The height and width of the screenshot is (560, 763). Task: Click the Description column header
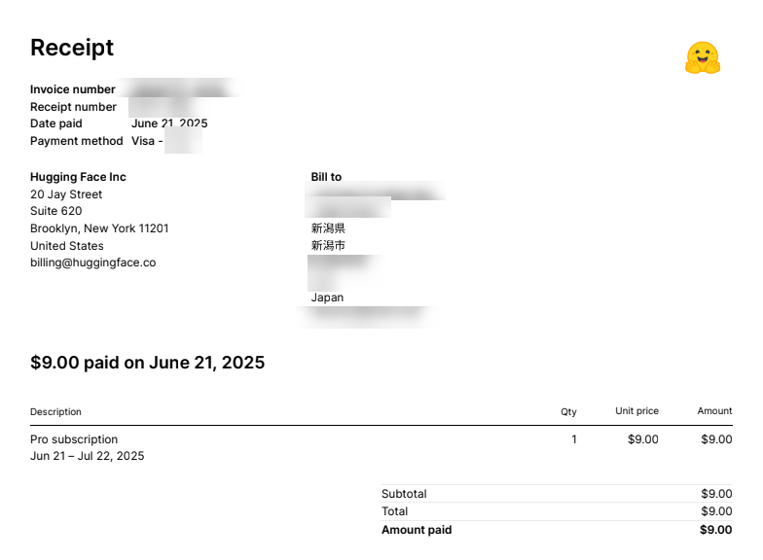pyautogui.click(x=55, y=412)
